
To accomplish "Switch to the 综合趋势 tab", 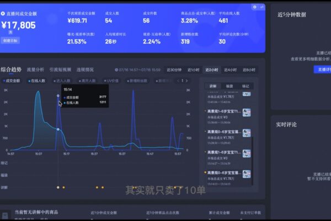I will point(11,70).
